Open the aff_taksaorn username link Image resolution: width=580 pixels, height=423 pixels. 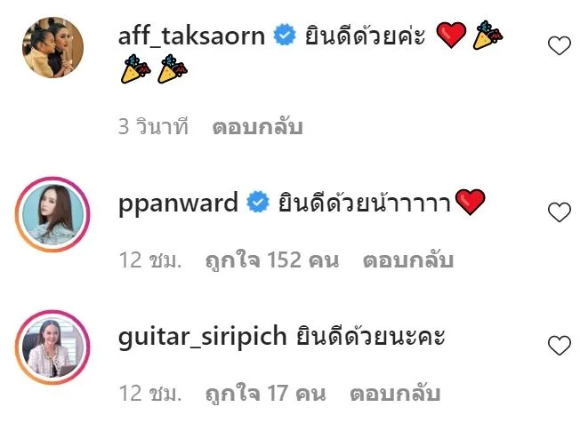[x=191, y=36]
